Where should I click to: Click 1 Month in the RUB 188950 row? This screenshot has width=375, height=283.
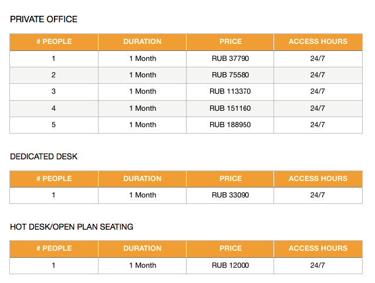(x=143, y=125)
